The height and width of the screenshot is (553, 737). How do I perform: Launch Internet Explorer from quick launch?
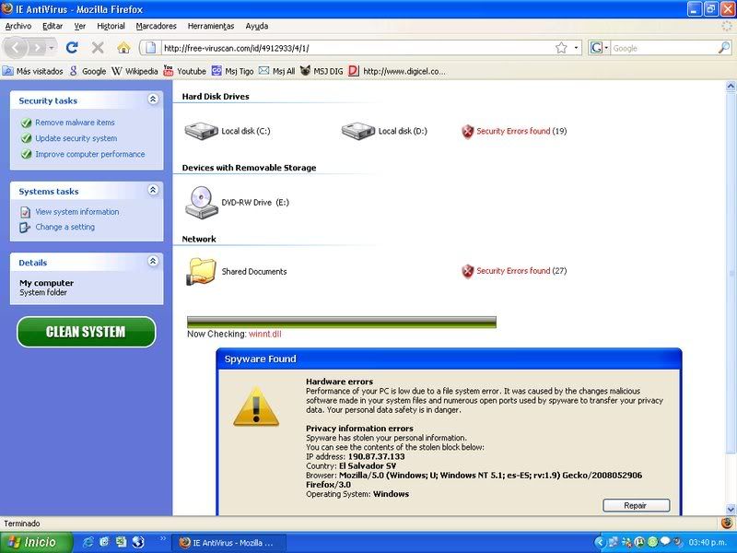coord(88,542)
